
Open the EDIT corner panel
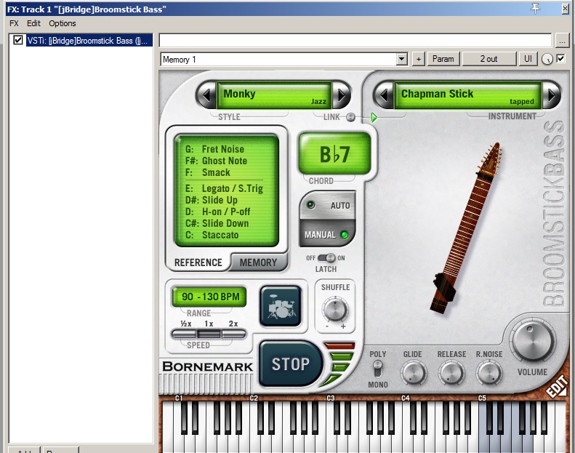(x=558, y=387)
